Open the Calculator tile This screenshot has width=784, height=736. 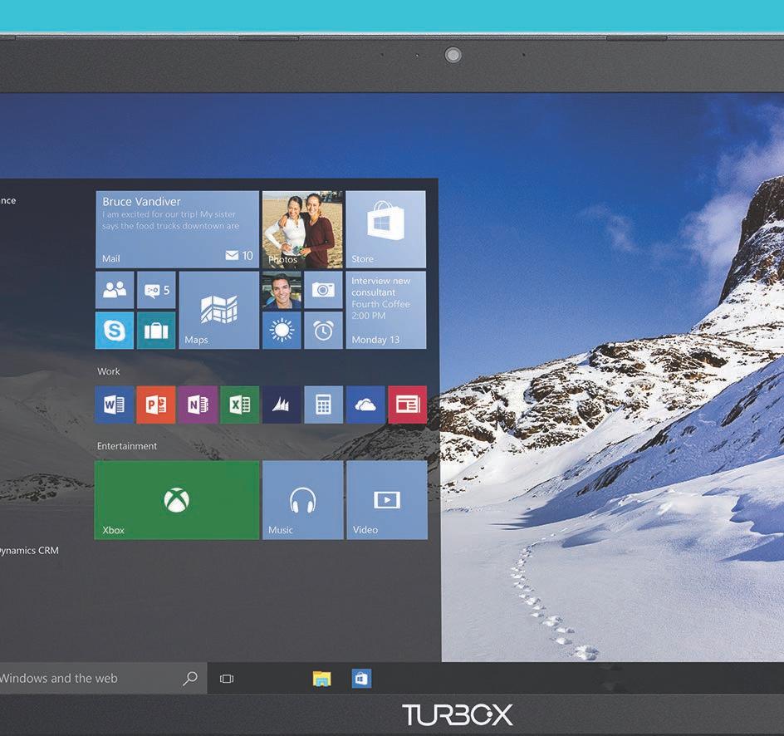(324, 405)
